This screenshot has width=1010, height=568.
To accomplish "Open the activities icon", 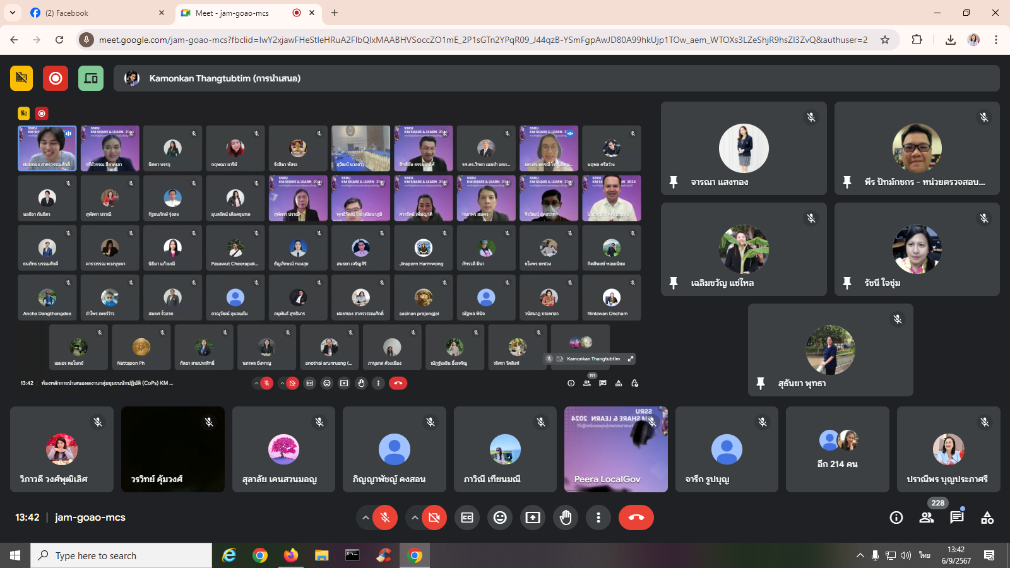I will coord(987,518).
